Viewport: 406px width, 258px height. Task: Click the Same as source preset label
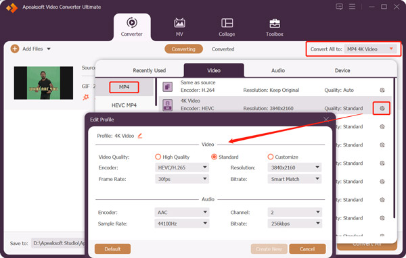(198, 82)
